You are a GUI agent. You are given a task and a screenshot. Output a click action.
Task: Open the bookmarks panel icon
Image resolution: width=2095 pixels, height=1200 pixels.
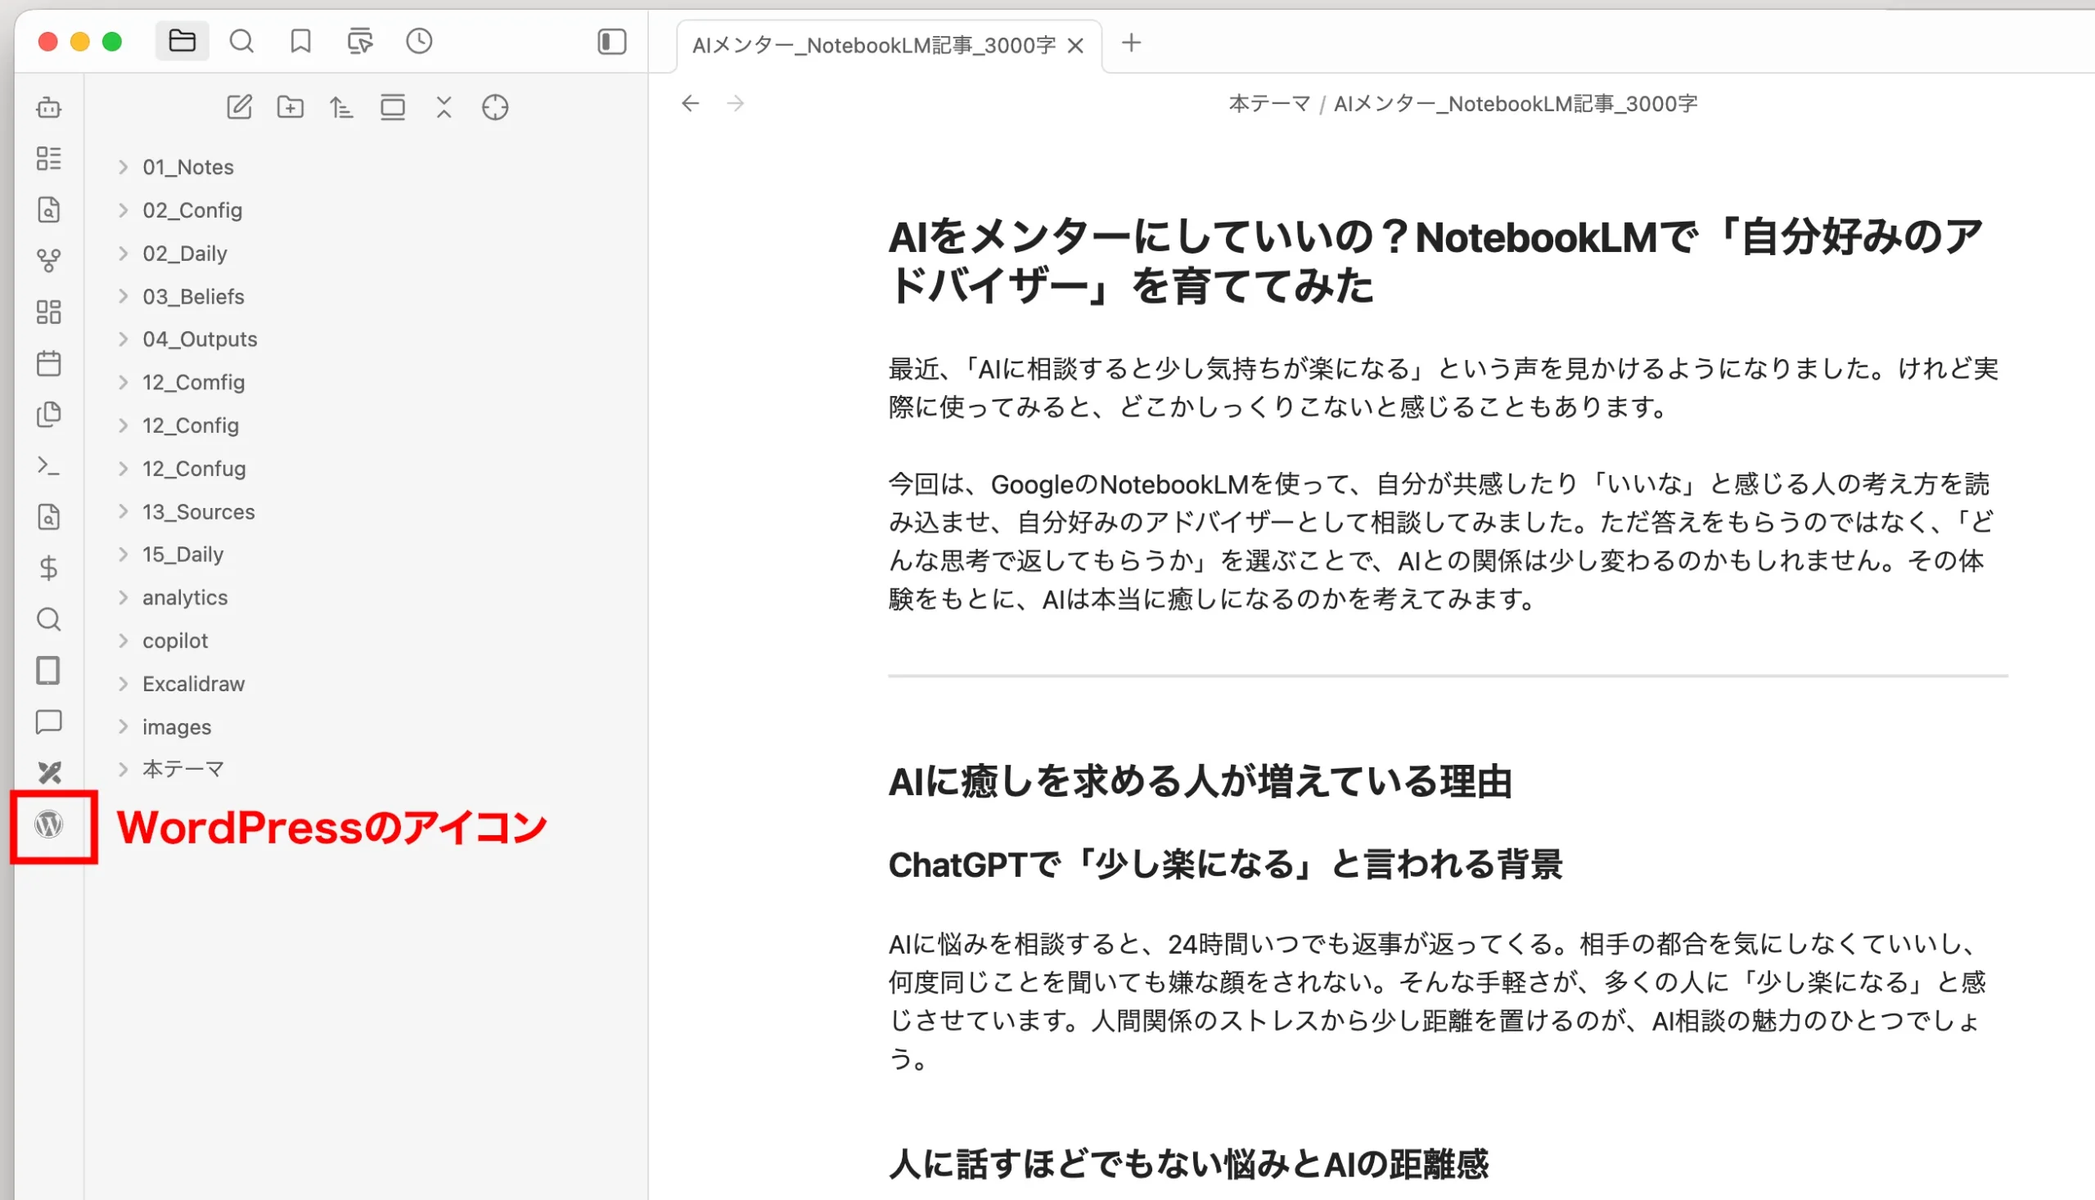pos(301,41)
